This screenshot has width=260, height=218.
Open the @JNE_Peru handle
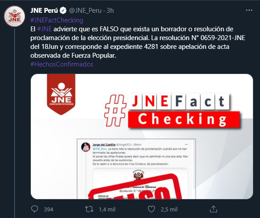tap(85, 11)
